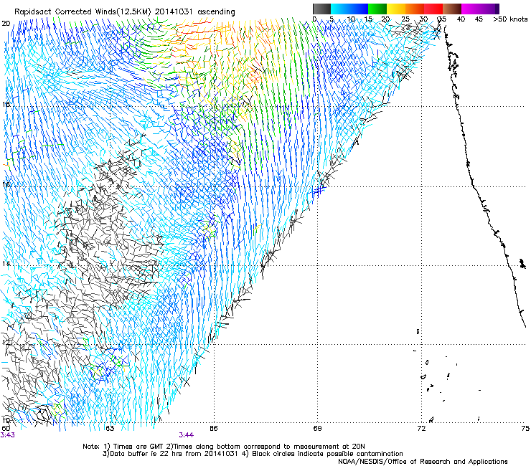The image size is (531, 466).
Task: Click the '25' legend scale label
Action: coord(405,19)
